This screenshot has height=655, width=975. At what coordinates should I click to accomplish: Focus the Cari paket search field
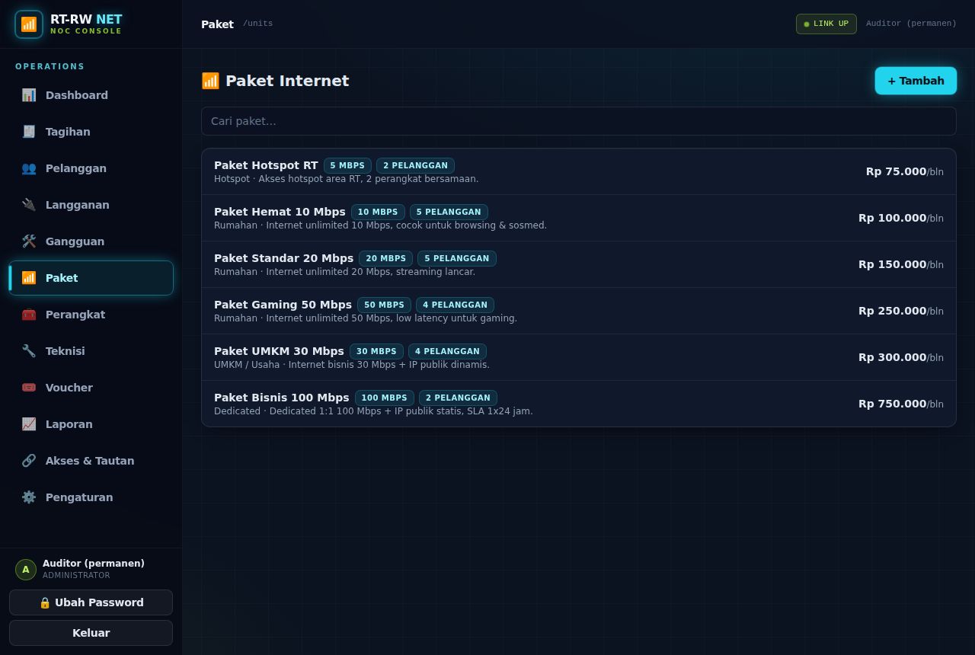579,121
